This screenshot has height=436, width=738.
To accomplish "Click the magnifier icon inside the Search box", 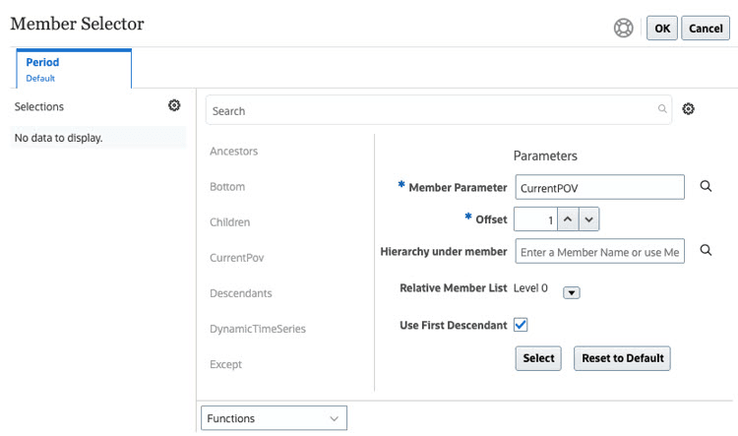I will click(x=662, y=109).
